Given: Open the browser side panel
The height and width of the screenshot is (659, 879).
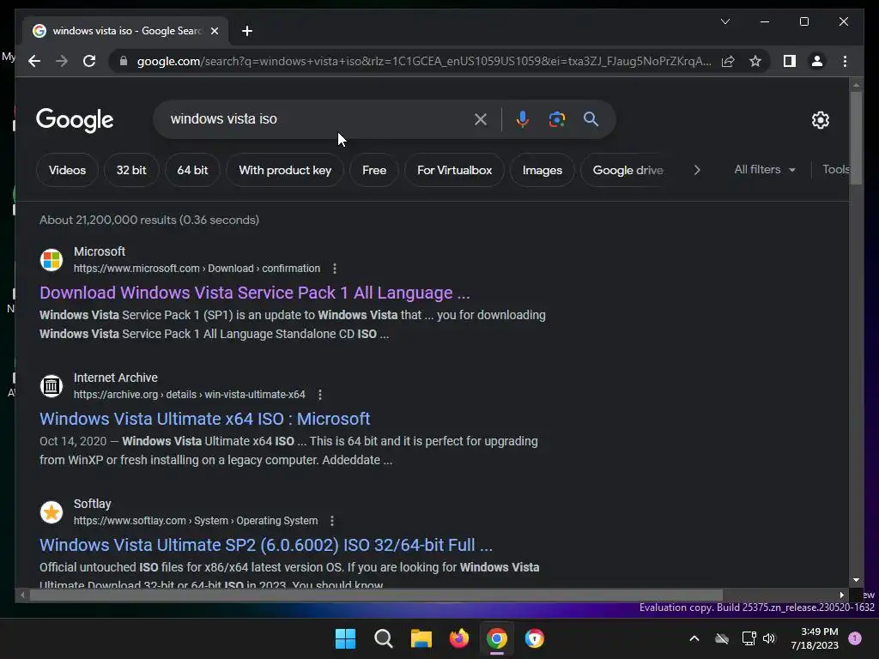Looking at the screenshot, I should pos(790,61).
